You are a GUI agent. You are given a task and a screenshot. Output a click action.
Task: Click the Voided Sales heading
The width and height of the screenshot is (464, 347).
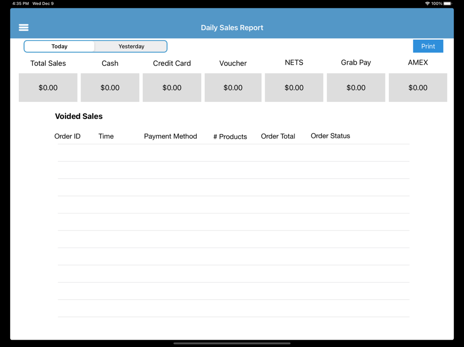coord(79,116)
